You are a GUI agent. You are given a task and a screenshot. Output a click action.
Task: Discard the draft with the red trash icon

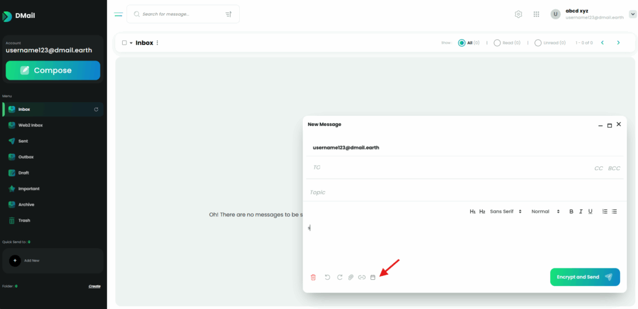[313, 277]
